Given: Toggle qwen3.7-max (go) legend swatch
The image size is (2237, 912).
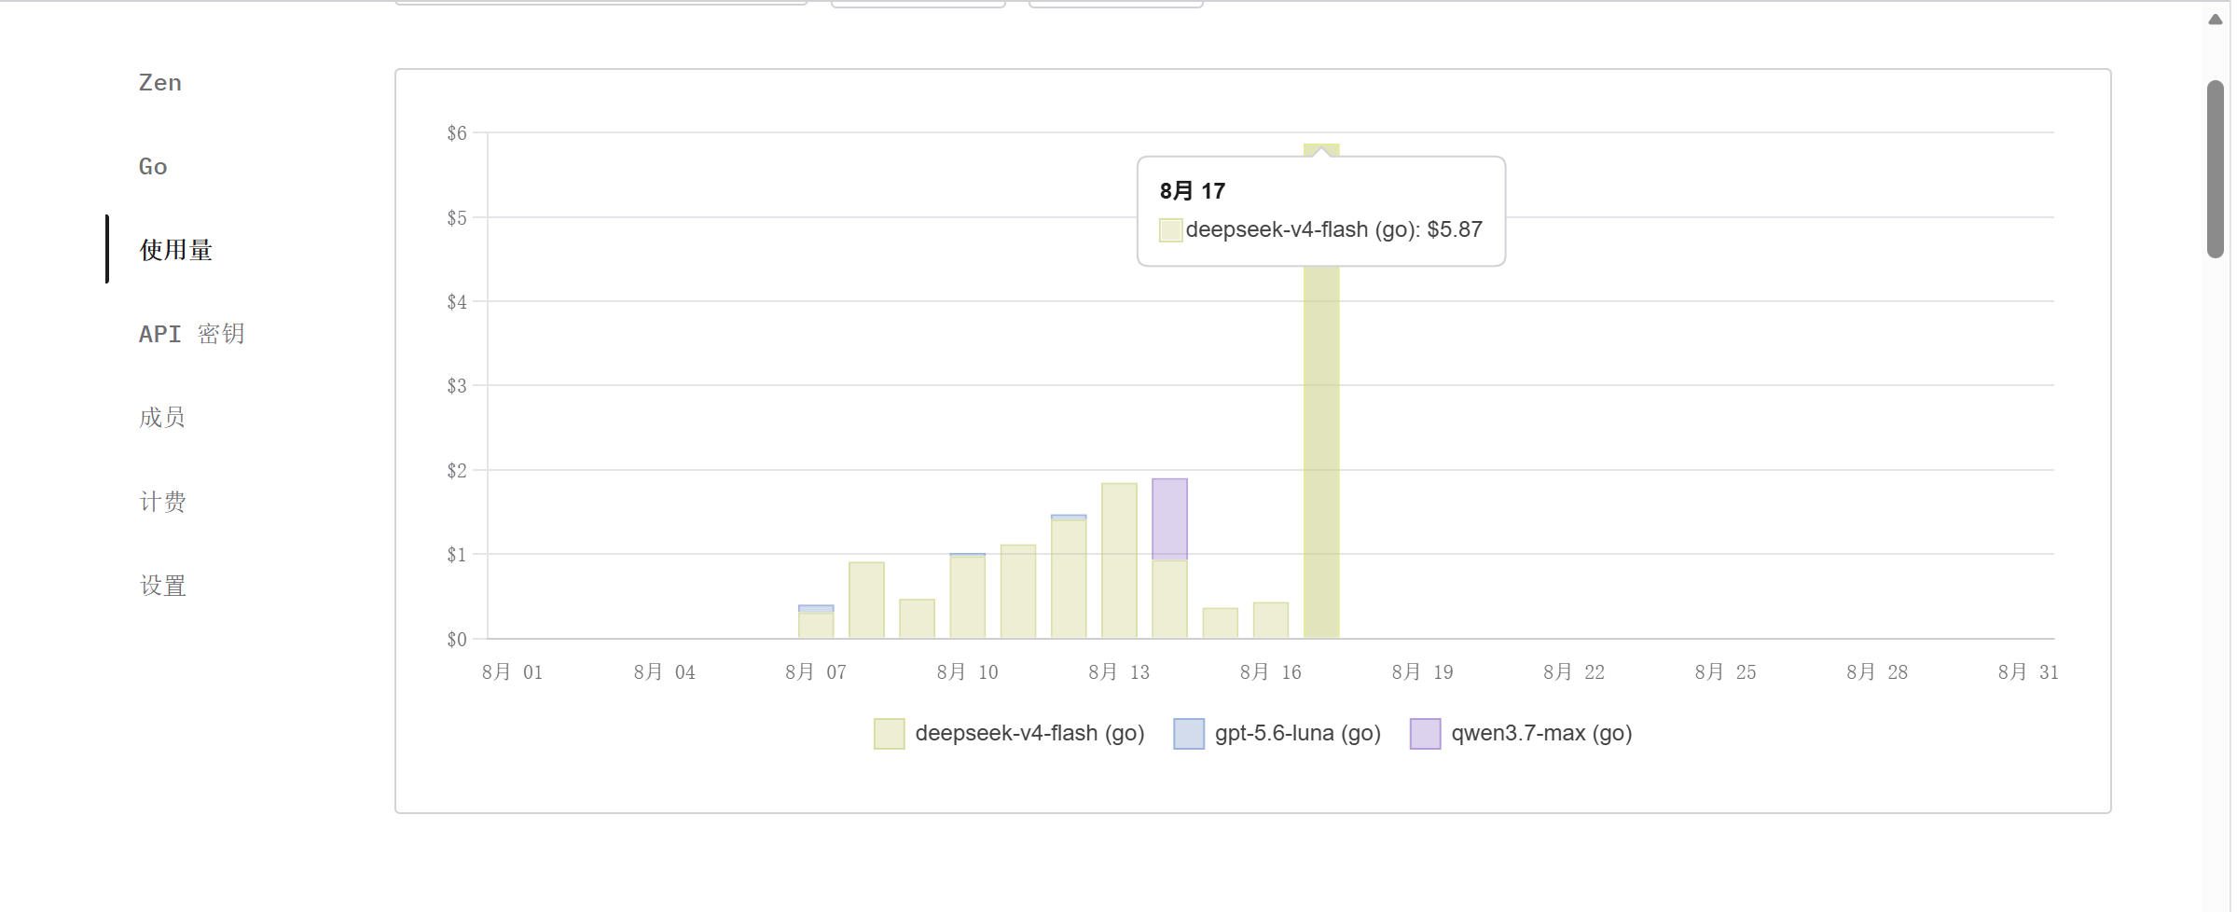Looking at the screenshot, I should pos(1425,734).
